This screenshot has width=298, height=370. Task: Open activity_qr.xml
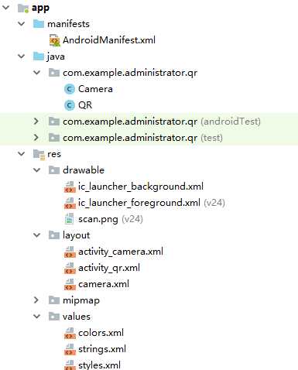[109, 268]
